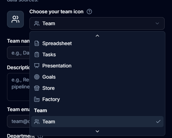Click the chevron arrow on the team icon dropdown
Viewport: 172px width, 138px height.
157,23
